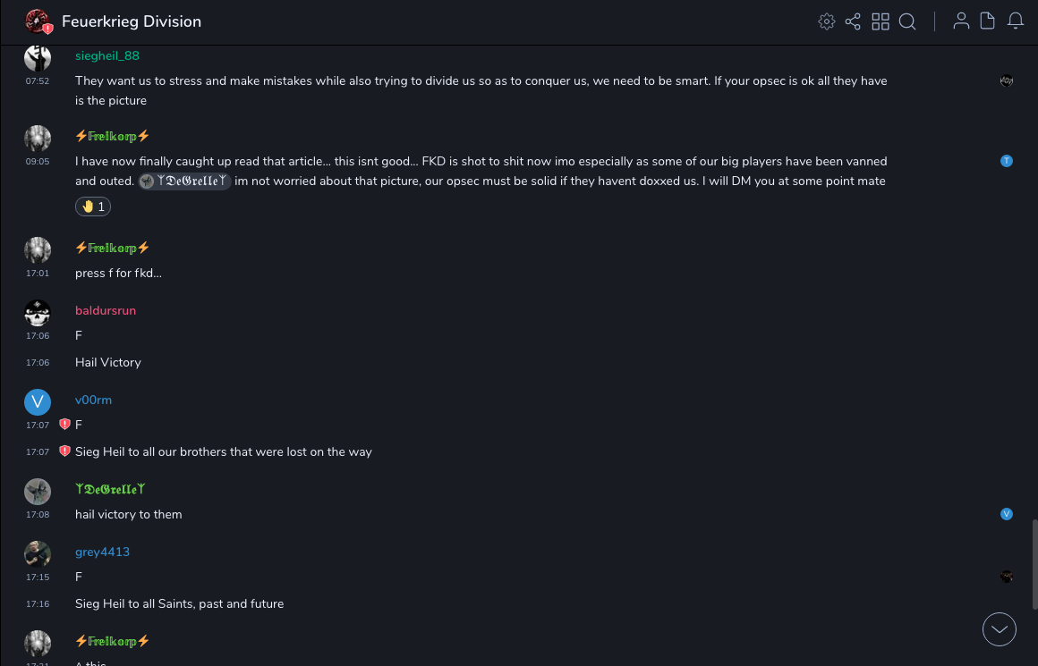Open room settings with the gear icon
Viewport: 1038px width, 666px height.
(x=827, y=21)
